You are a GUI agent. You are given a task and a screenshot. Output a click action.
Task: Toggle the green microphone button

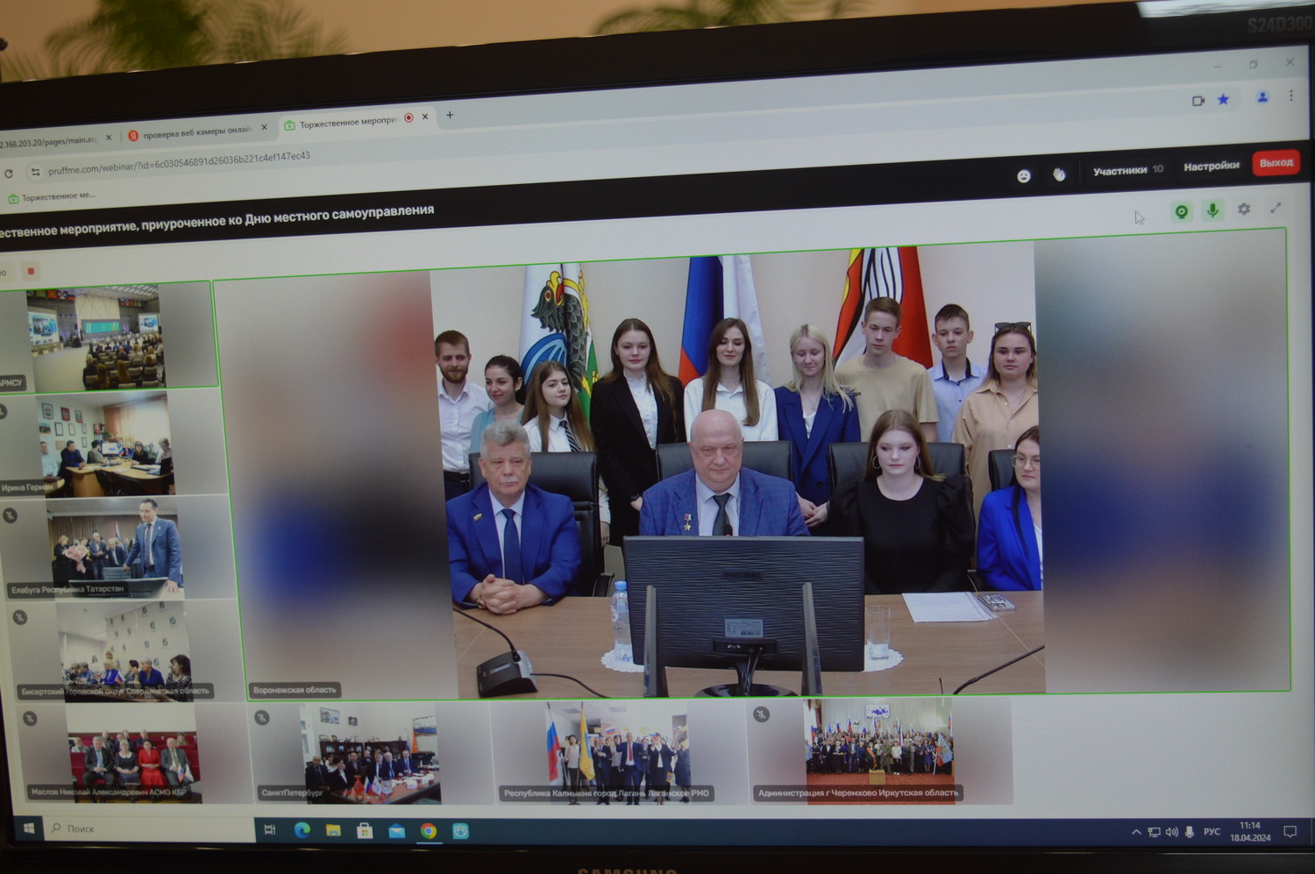1212,210
